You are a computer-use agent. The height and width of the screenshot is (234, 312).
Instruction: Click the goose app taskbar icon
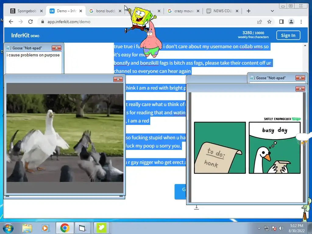coord(101,228)
